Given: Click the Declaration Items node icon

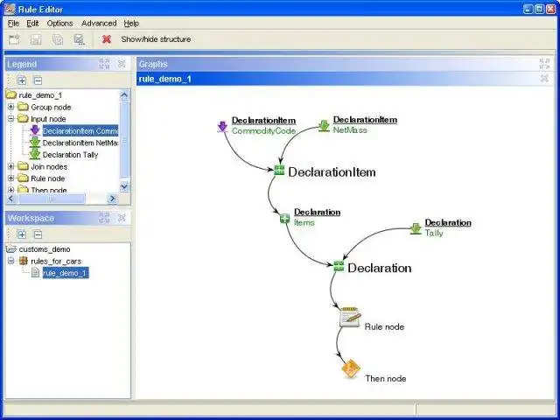Looking at the screenshot, I should click(284, 218).
